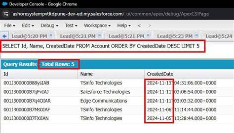
Task: Open the Test menu
Action: tap(71, 26)
